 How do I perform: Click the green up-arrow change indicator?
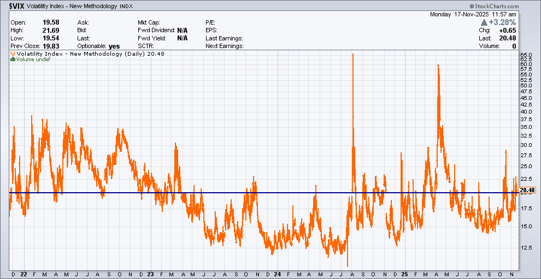(484, 23)
